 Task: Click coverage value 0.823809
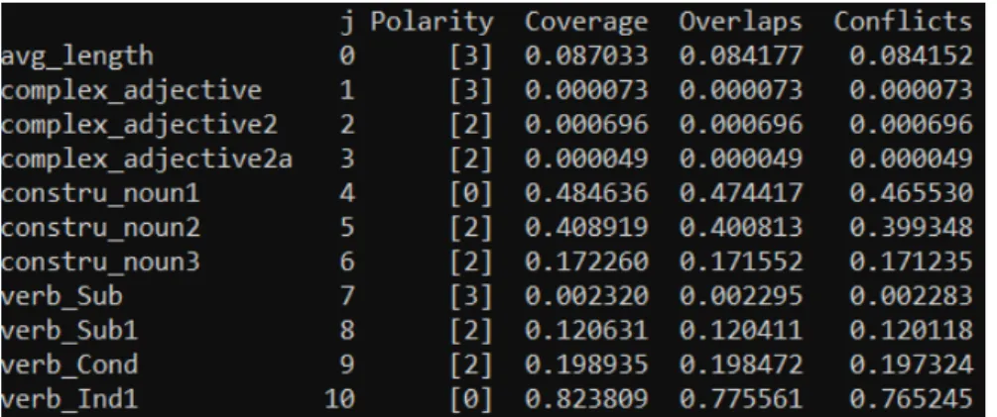585,400
